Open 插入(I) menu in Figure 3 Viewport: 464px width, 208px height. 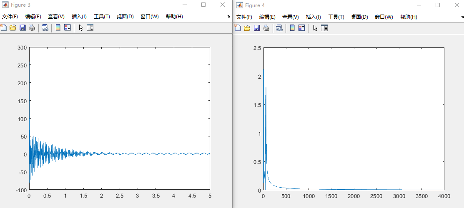79,17
